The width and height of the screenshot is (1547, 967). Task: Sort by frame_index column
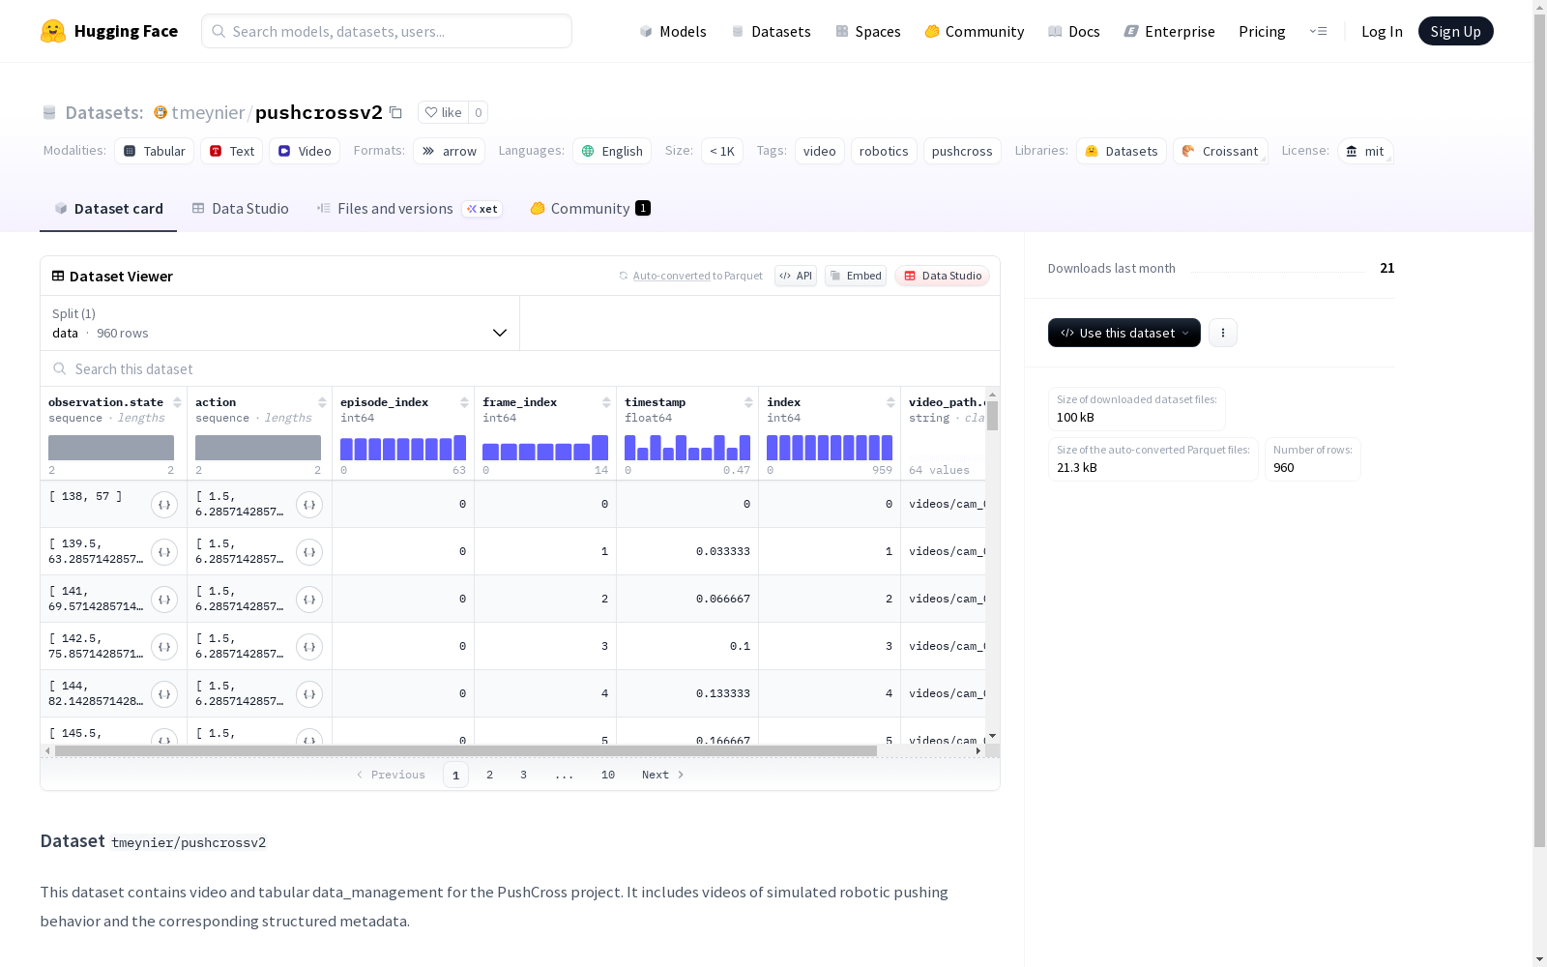tap(606, 402)
